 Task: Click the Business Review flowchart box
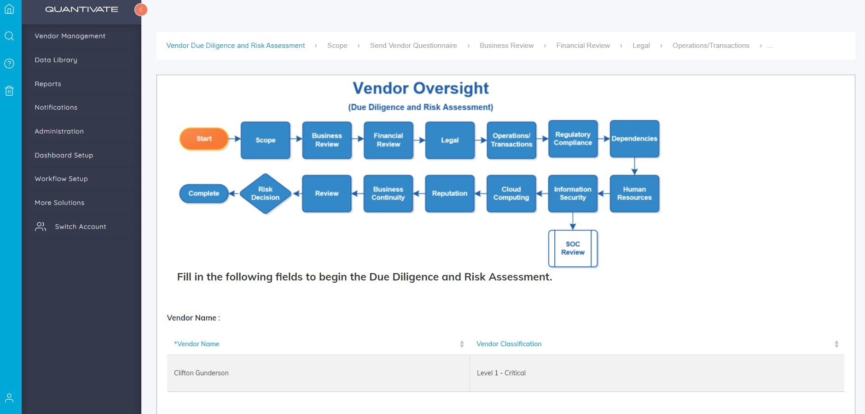coord(327,140)
